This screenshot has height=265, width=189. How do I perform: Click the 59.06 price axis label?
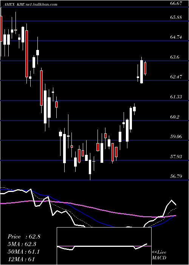coord(176,136)
